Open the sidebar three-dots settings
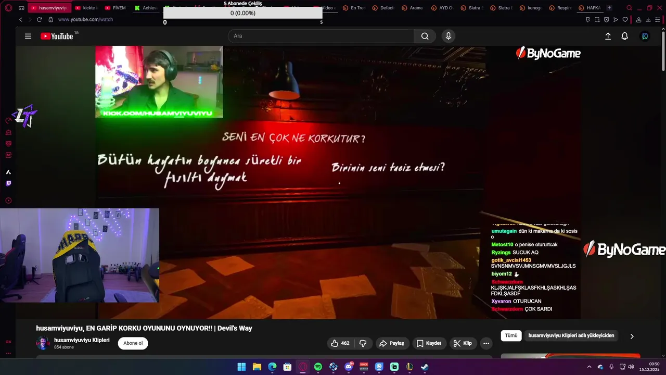Image resolution: width=666 pixels, height=375 pixels. click(8, 353)
